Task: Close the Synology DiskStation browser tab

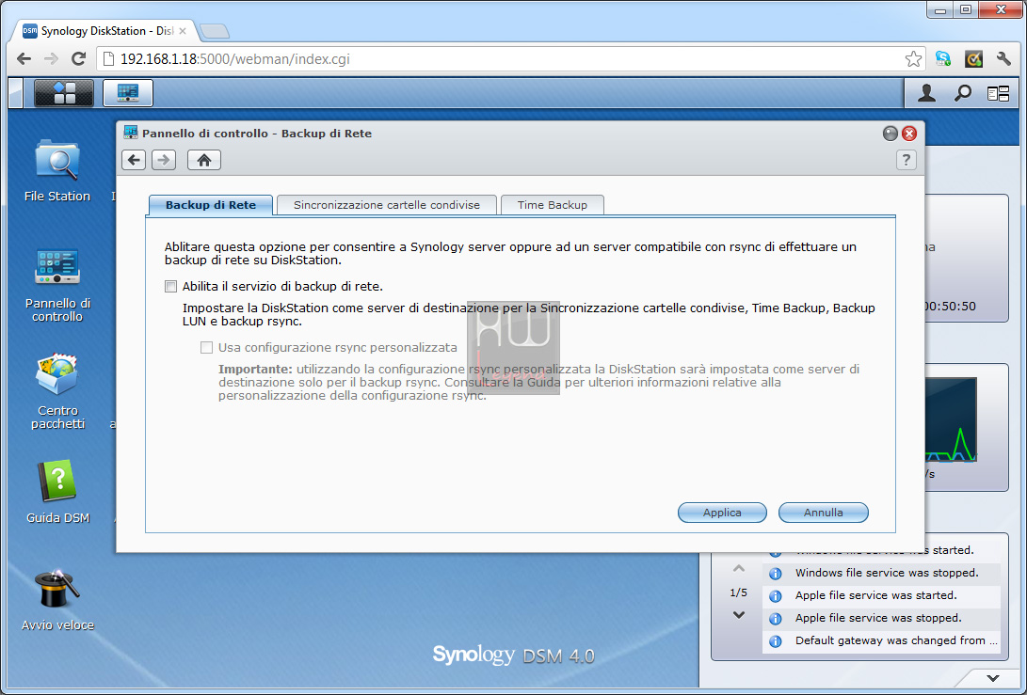Action: pyautogui.click(x=183, y=31)
